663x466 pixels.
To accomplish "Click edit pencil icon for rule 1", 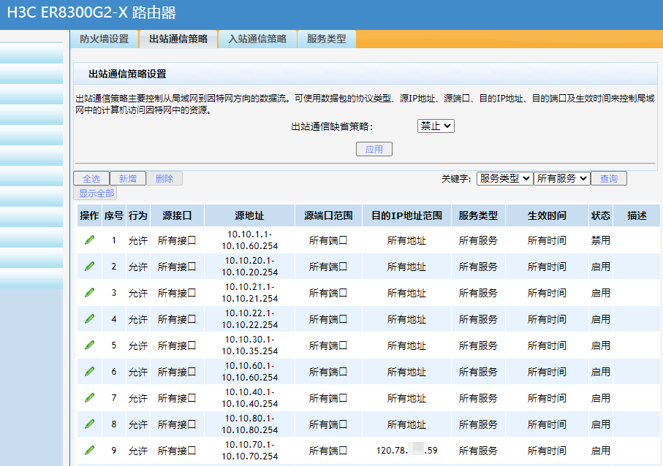I will 89,240.
